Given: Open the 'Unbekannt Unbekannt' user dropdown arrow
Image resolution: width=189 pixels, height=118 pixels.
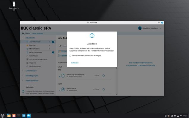Looking at the screenshot, I should (160, 28).
